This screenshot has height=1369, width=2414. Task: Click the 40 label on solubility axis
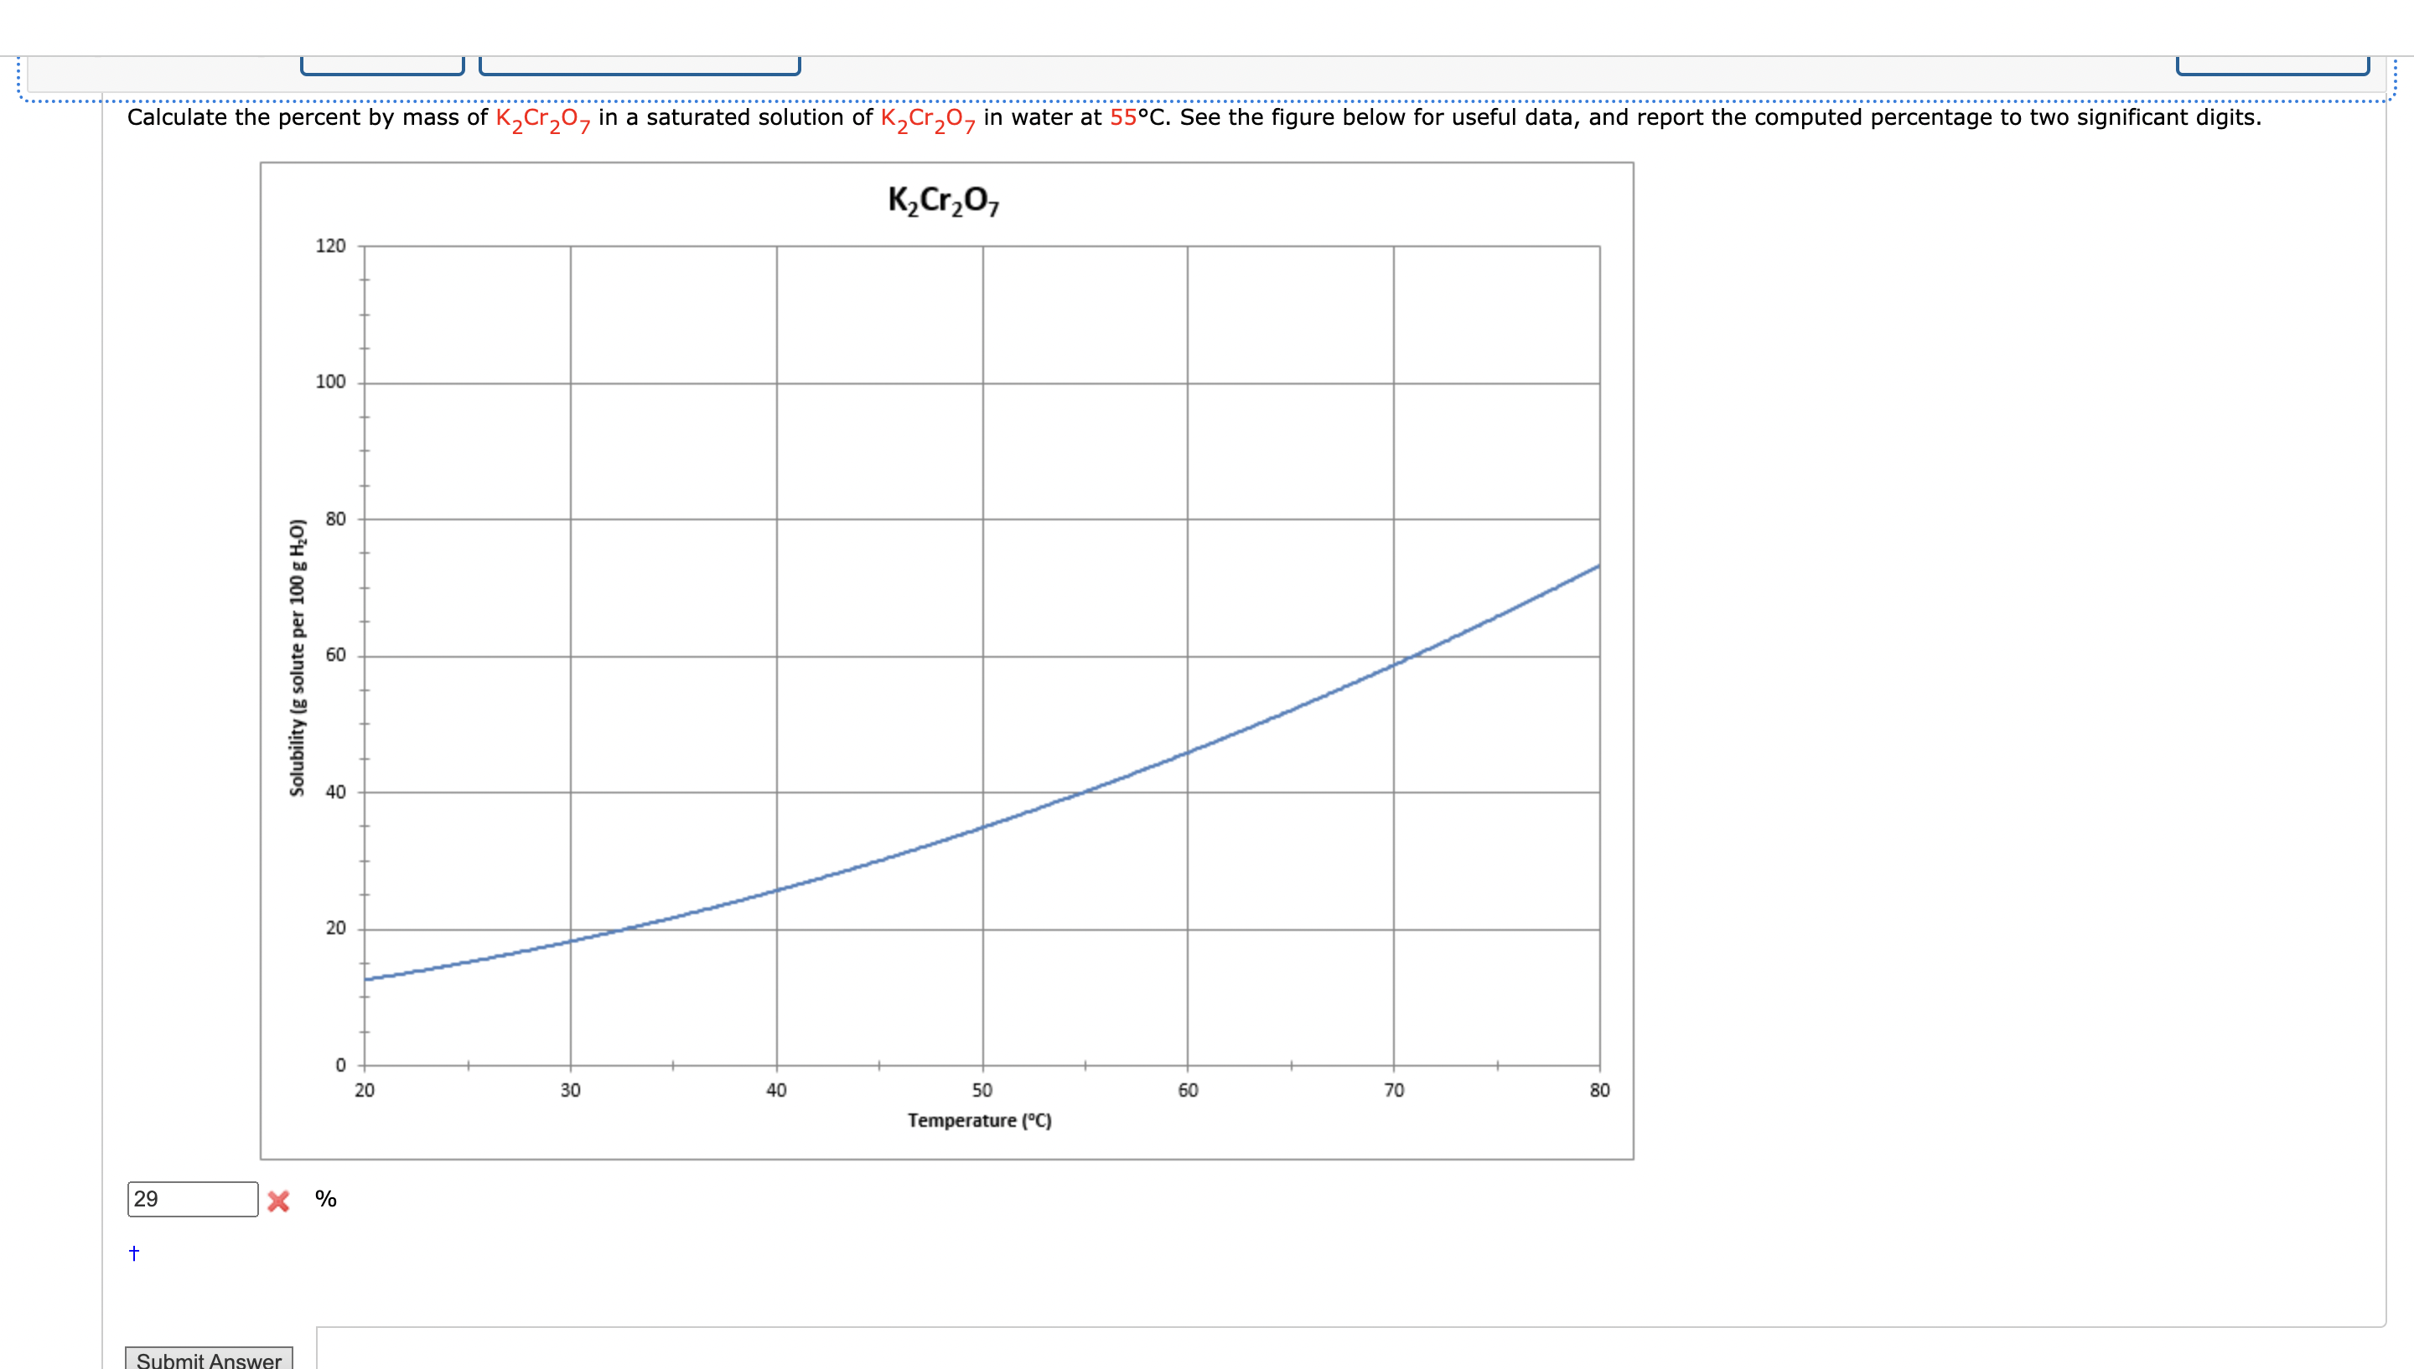click(x=334, y=792)
